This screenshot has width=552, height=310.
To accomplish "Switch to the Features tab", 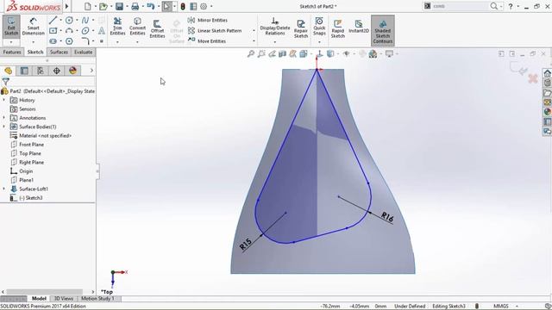I will click(12, 52).
